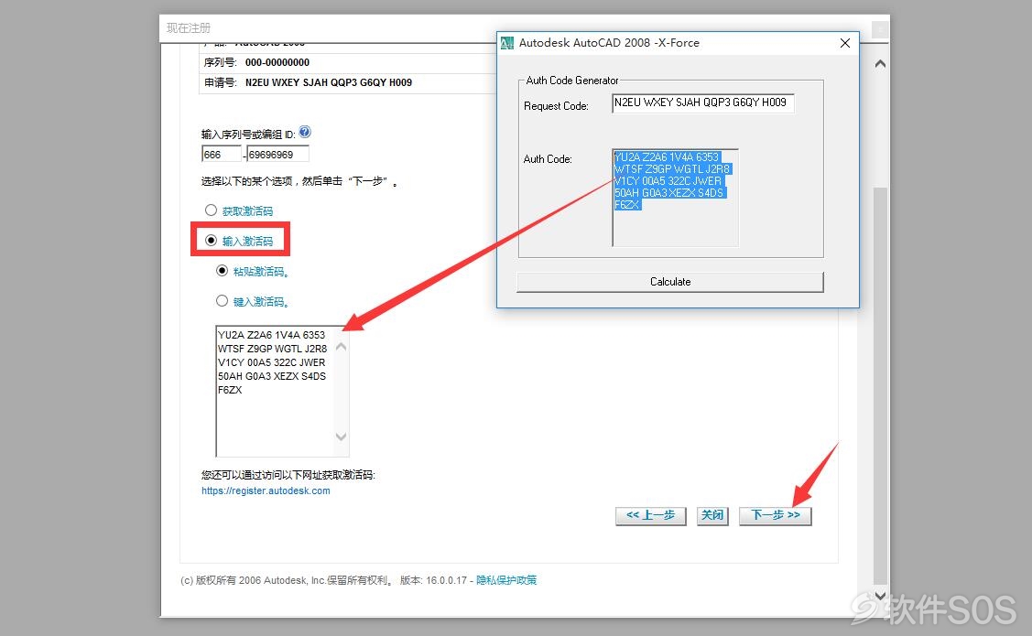1032x636 pixels.
Task: Click the highlighted Auth Code text area
Action: pyautogui.click(x=675, y=198)
